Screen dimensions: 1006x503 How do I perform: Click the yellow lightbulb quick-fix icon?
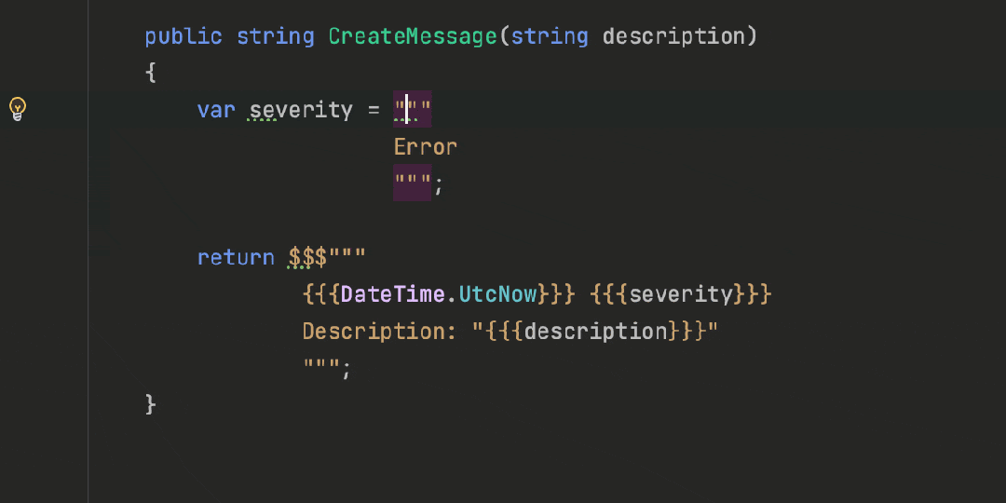18,109
